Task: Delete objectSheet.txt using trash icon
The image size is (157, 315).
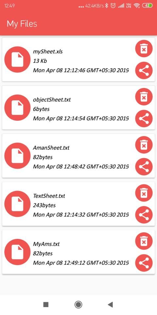Action: [x=144, y=97]
